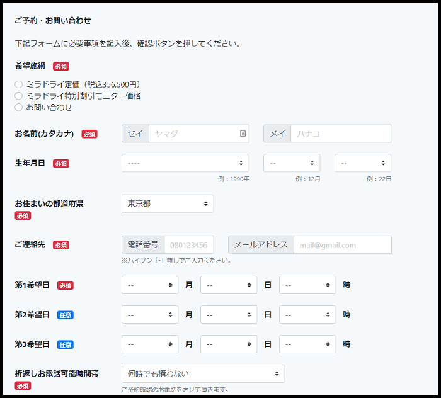Screen dimensions: 441x398
Task: Open 第1希望日 month dropdown
Action: 150,285
